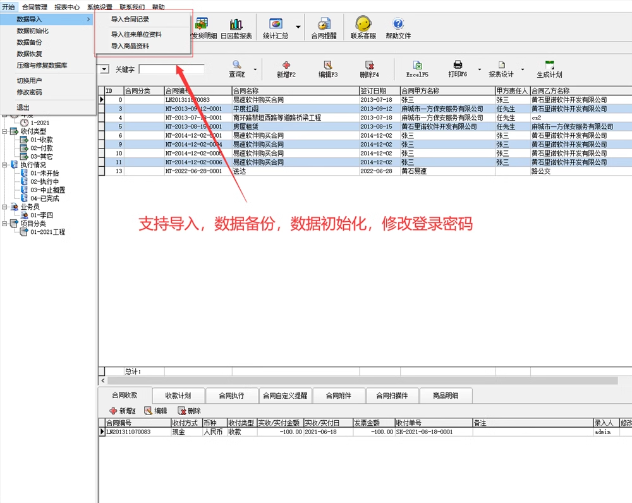Focus the 关键字 keyword input field
632x503 pixels.
point(172,70)
